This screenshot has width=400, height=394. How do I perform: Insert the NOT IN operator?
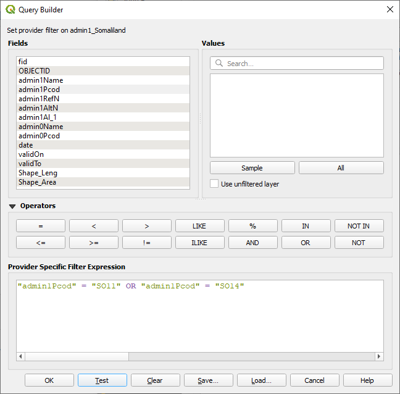(x=359, y=226)
